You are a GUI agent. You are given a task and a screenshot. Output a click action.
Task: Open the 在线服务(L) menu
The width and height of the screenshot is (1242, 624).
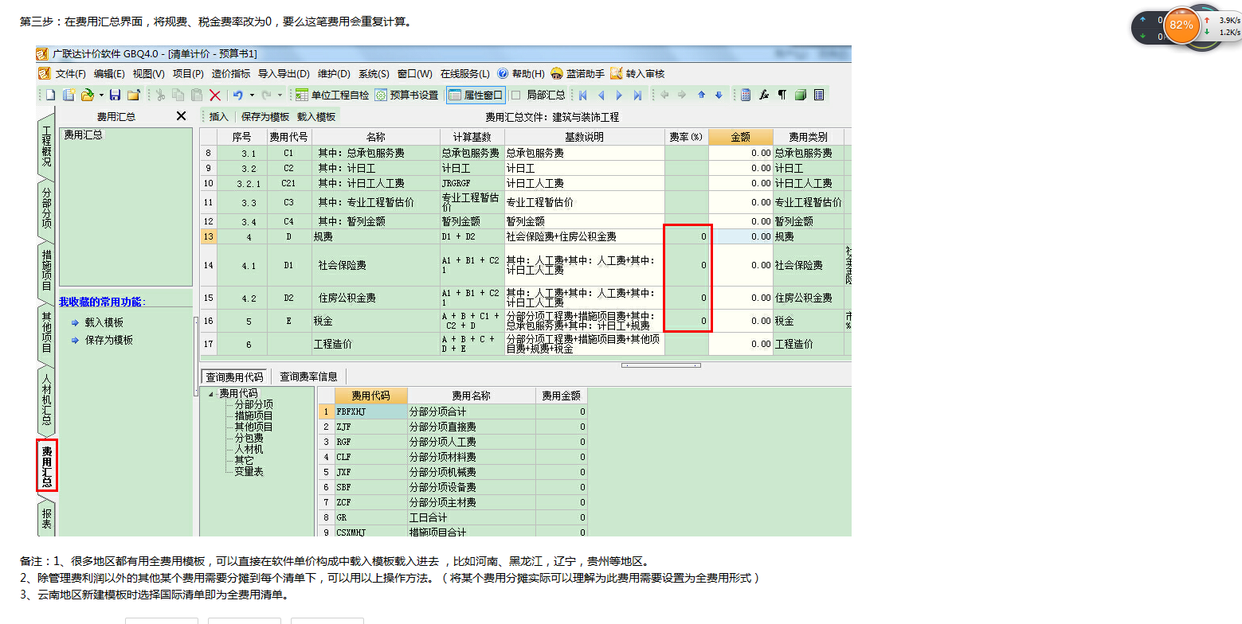coord(465,74)
